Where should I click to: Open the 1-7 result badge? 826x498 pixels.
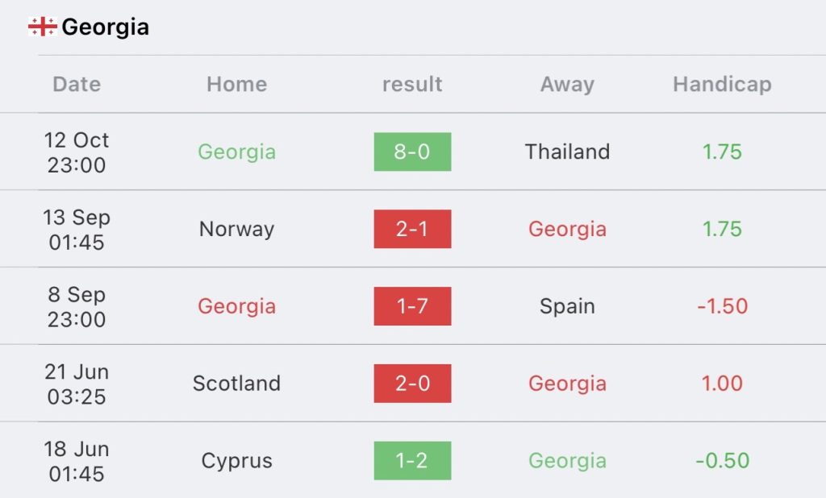412,306
